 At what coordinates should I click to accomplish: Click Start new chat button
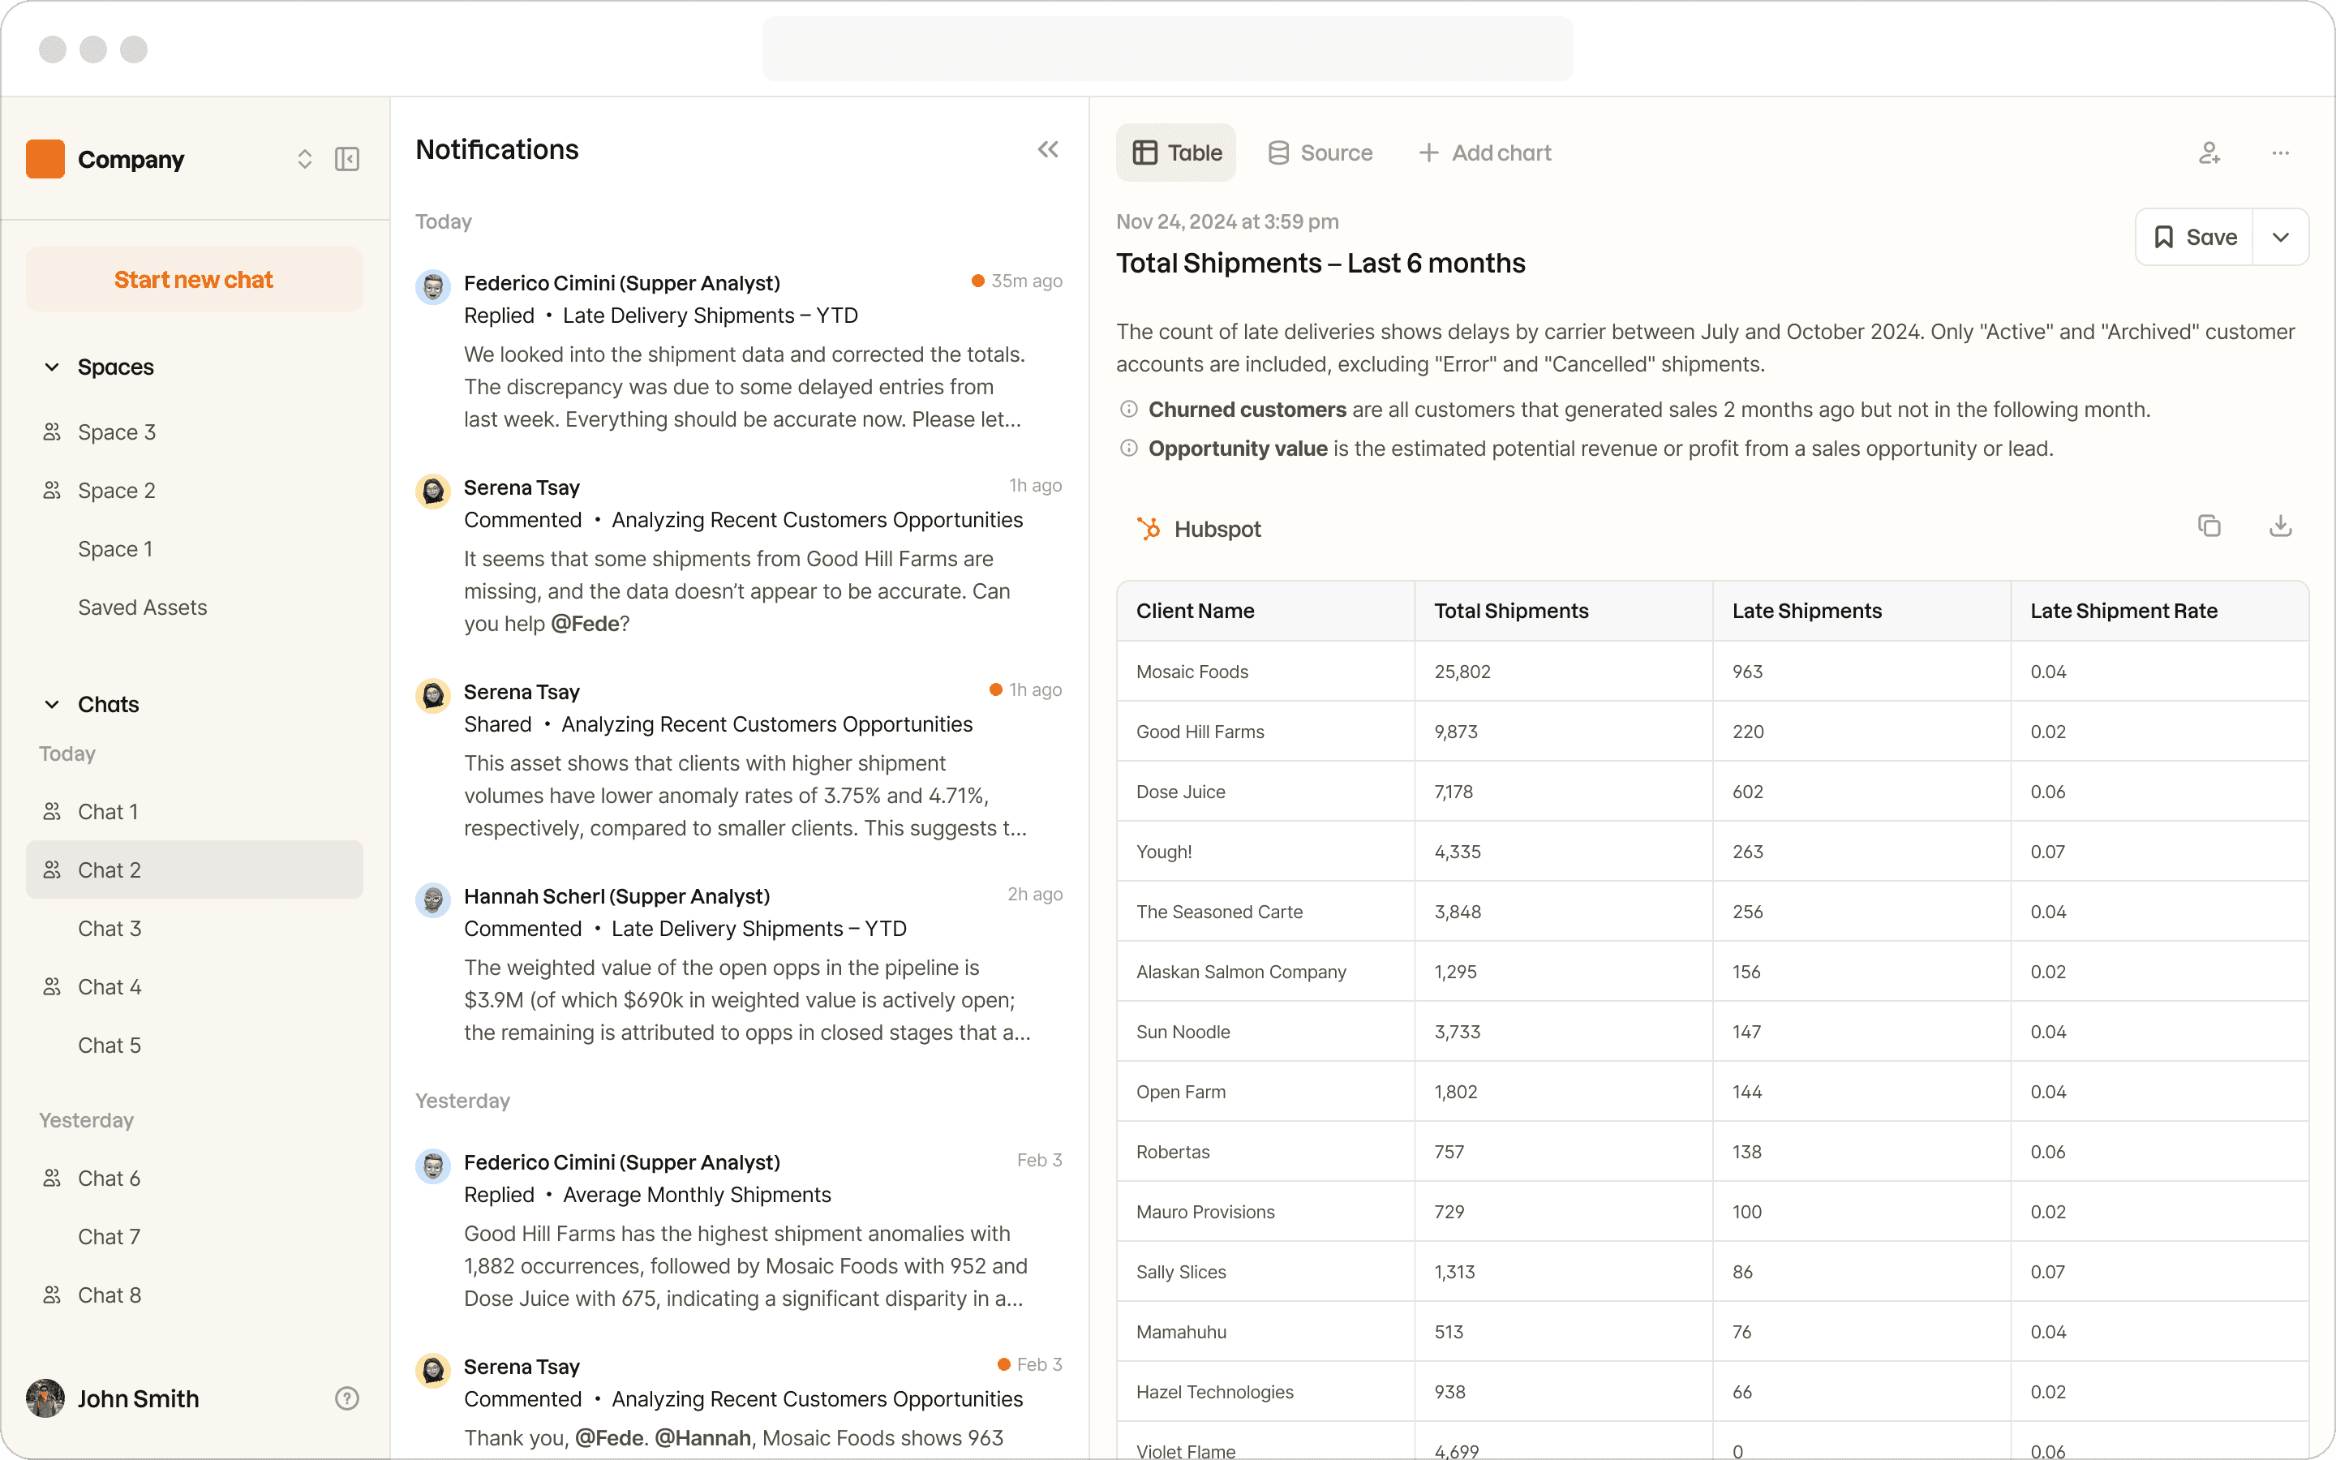click(x=194, y=280)
